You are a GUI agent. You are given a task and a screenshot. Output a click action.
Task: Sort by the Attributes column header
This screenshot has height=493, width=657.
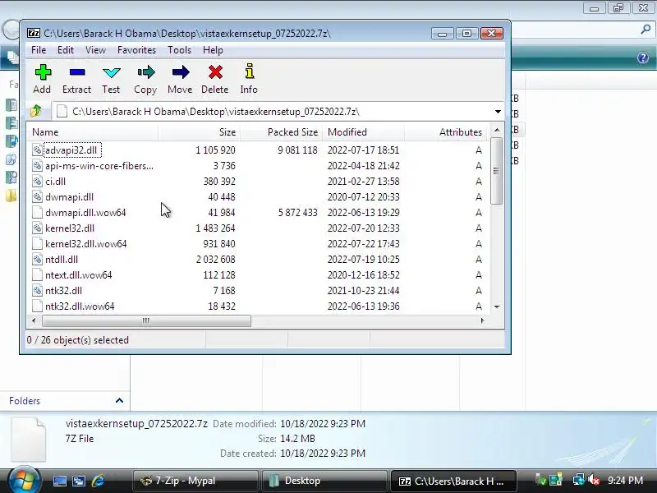pos(446,132)
